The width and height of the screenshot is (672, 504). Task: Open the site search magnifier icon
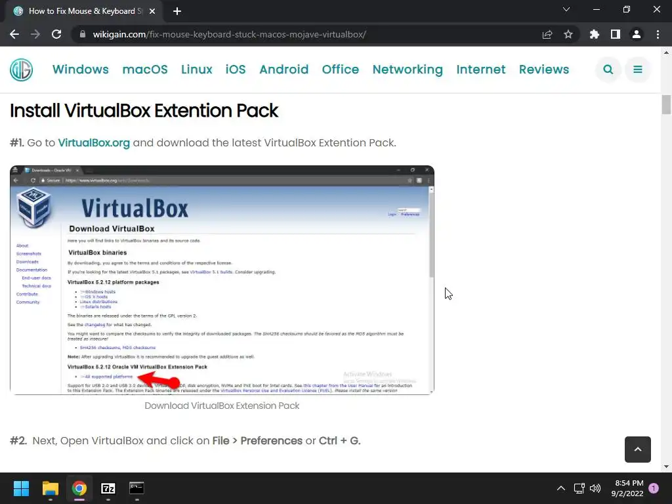click(x=608, y=70)
